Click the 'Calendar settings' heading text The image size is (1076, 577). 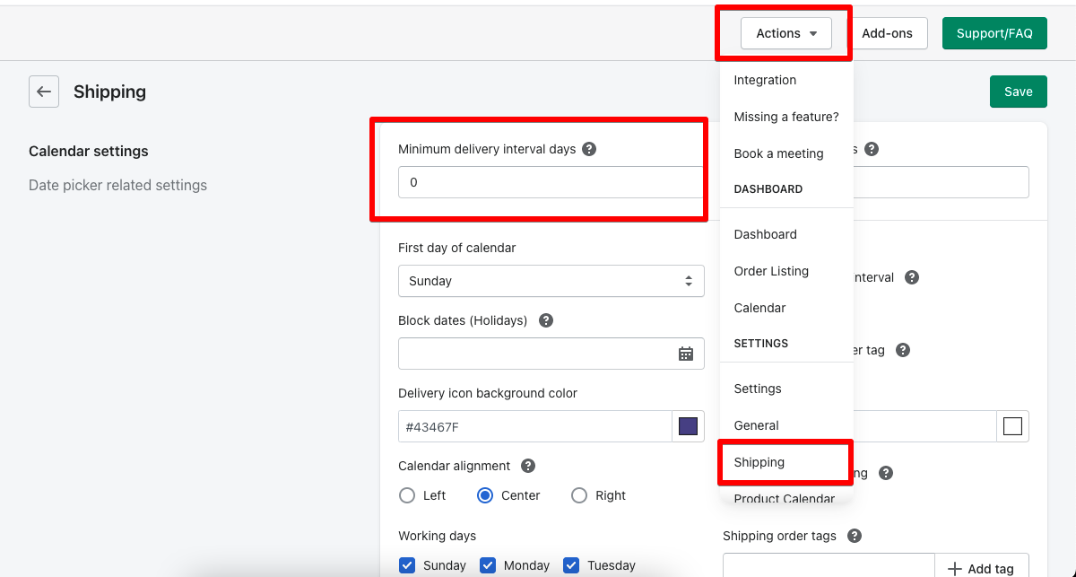[x=89, y=151]
